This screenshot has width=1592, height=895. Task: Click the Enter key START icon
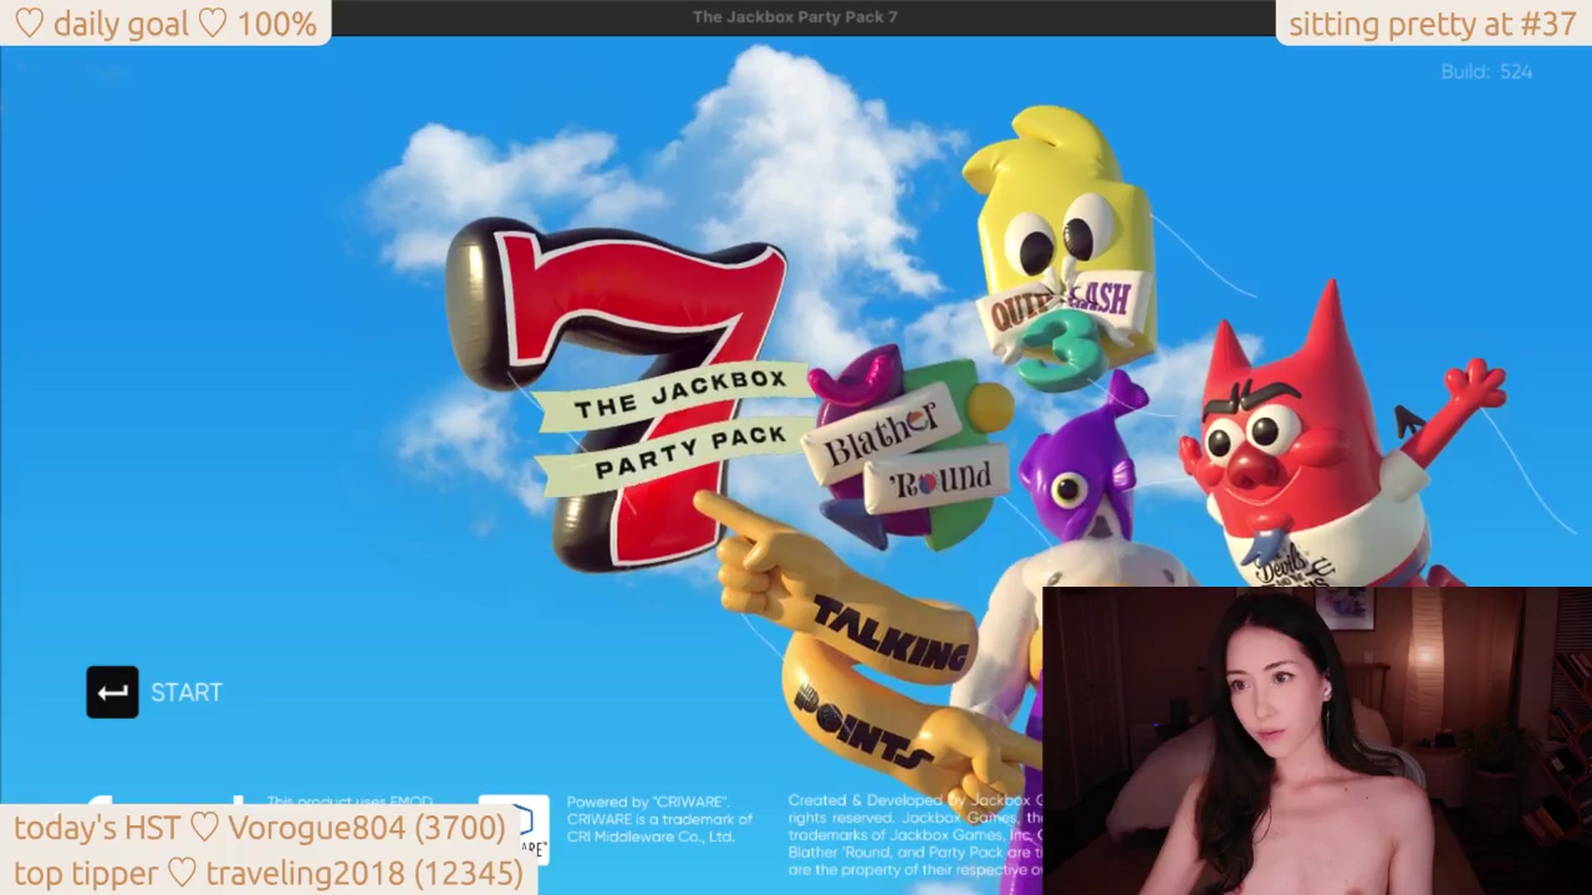112,692
